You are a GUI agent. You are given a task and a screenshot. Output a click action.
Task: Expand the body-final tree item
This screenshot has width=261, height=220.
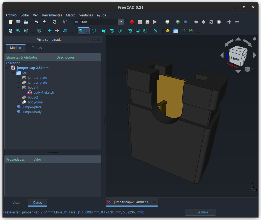pyautogui.click(x=18, y=102)
